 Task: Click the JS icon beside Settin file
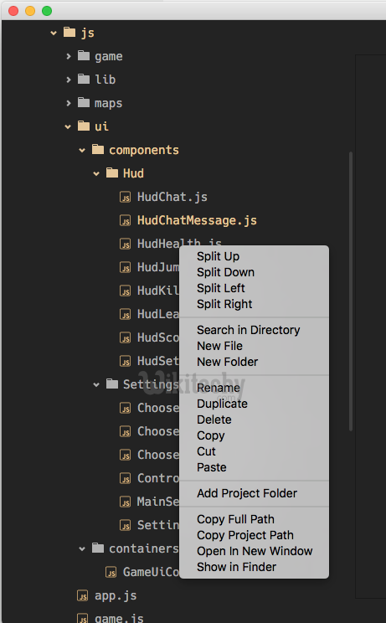(125, 525)
